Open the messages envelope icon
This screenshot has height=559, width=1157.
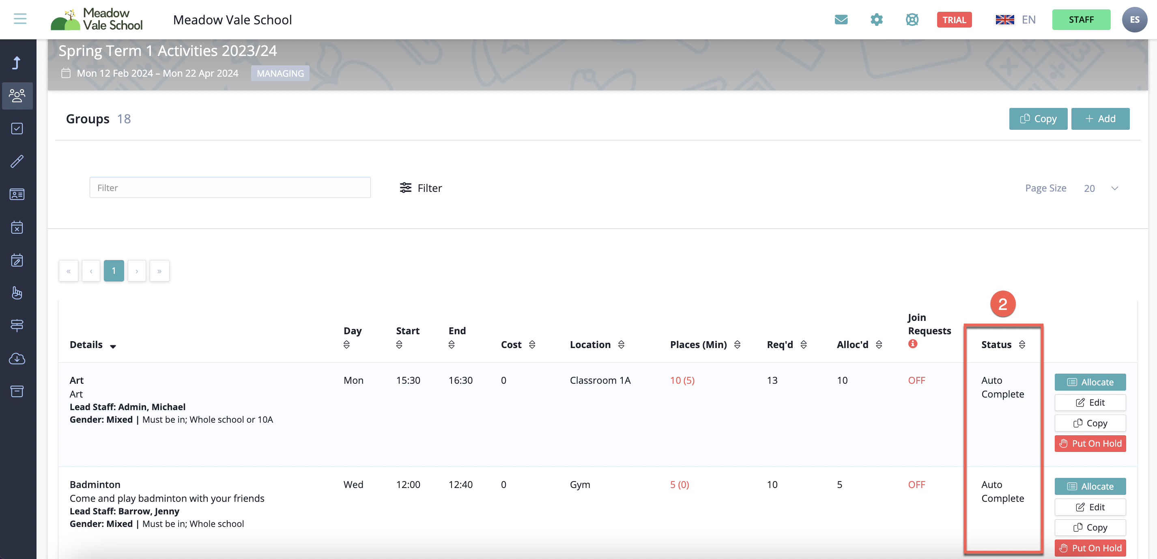click(841, 19)
